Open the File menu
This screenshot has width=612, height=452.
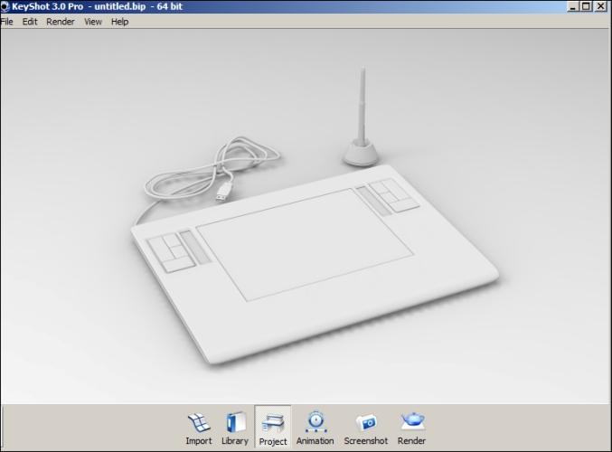pyautogui.click(x=6, y=22)
